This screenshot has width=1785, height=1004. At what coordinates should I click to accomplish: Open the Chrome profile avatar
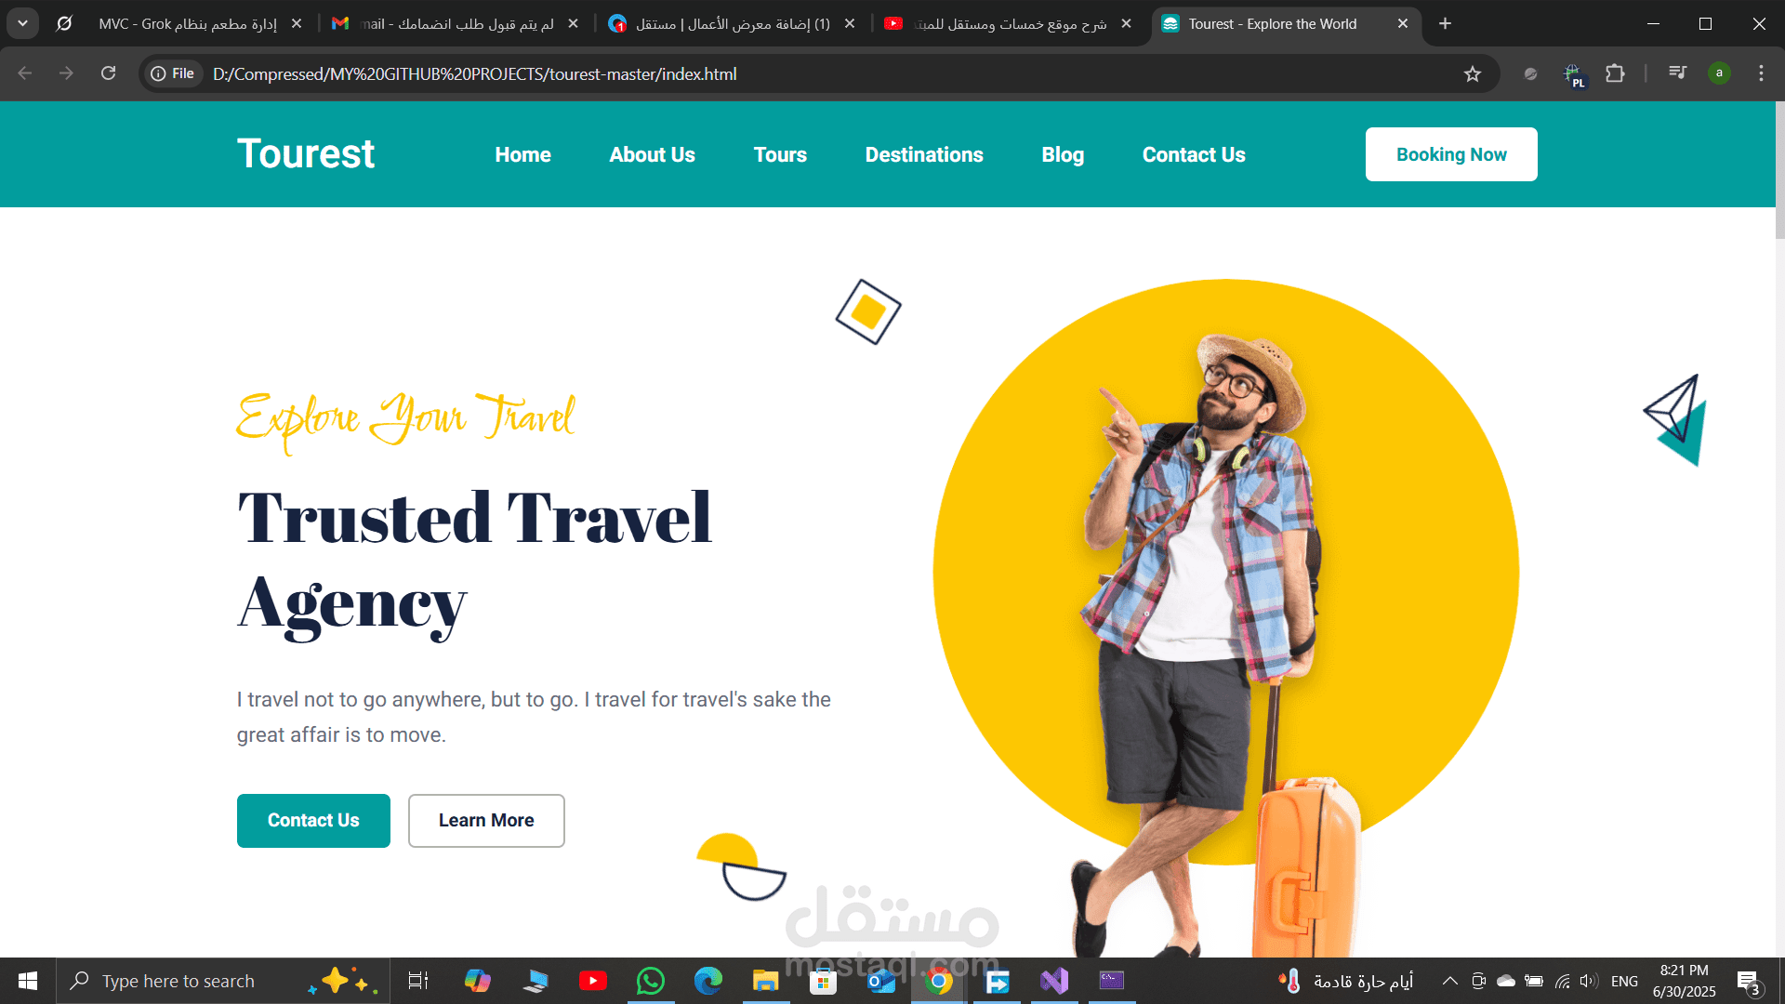[1719, 73]
